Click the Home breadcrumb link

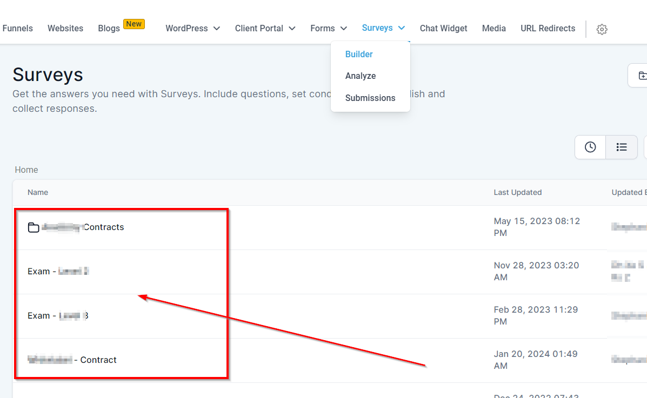click(x=26, y=170)
